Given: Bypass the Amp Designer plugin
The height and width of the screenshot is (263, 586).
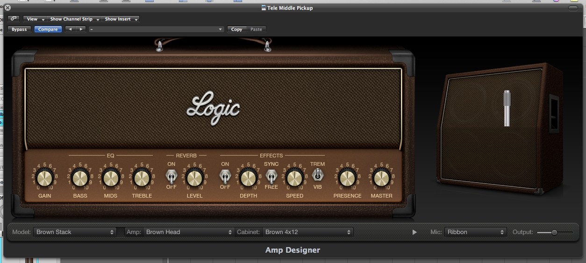Looking at the screenshot, I should point(19,29).
